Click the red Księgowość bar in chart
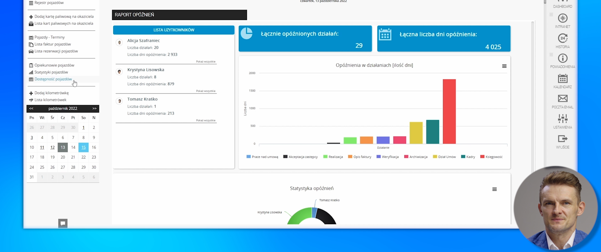 point(449,111)
